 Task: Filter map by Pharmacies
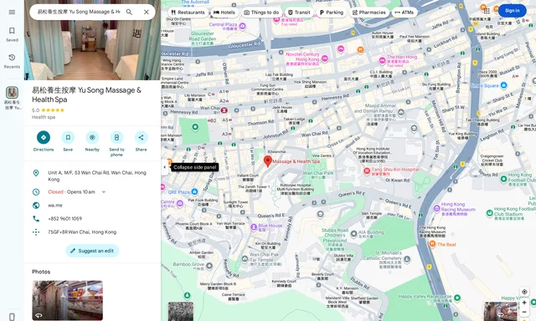pyautogui.click(x=369, y=13)
